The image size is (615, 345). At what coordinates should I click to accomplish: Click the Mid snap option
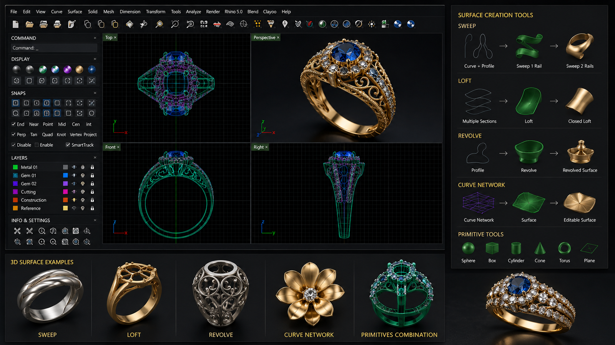[62, 124]
